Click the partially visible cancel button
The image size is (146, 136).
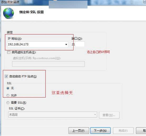(x=141, y=131)
